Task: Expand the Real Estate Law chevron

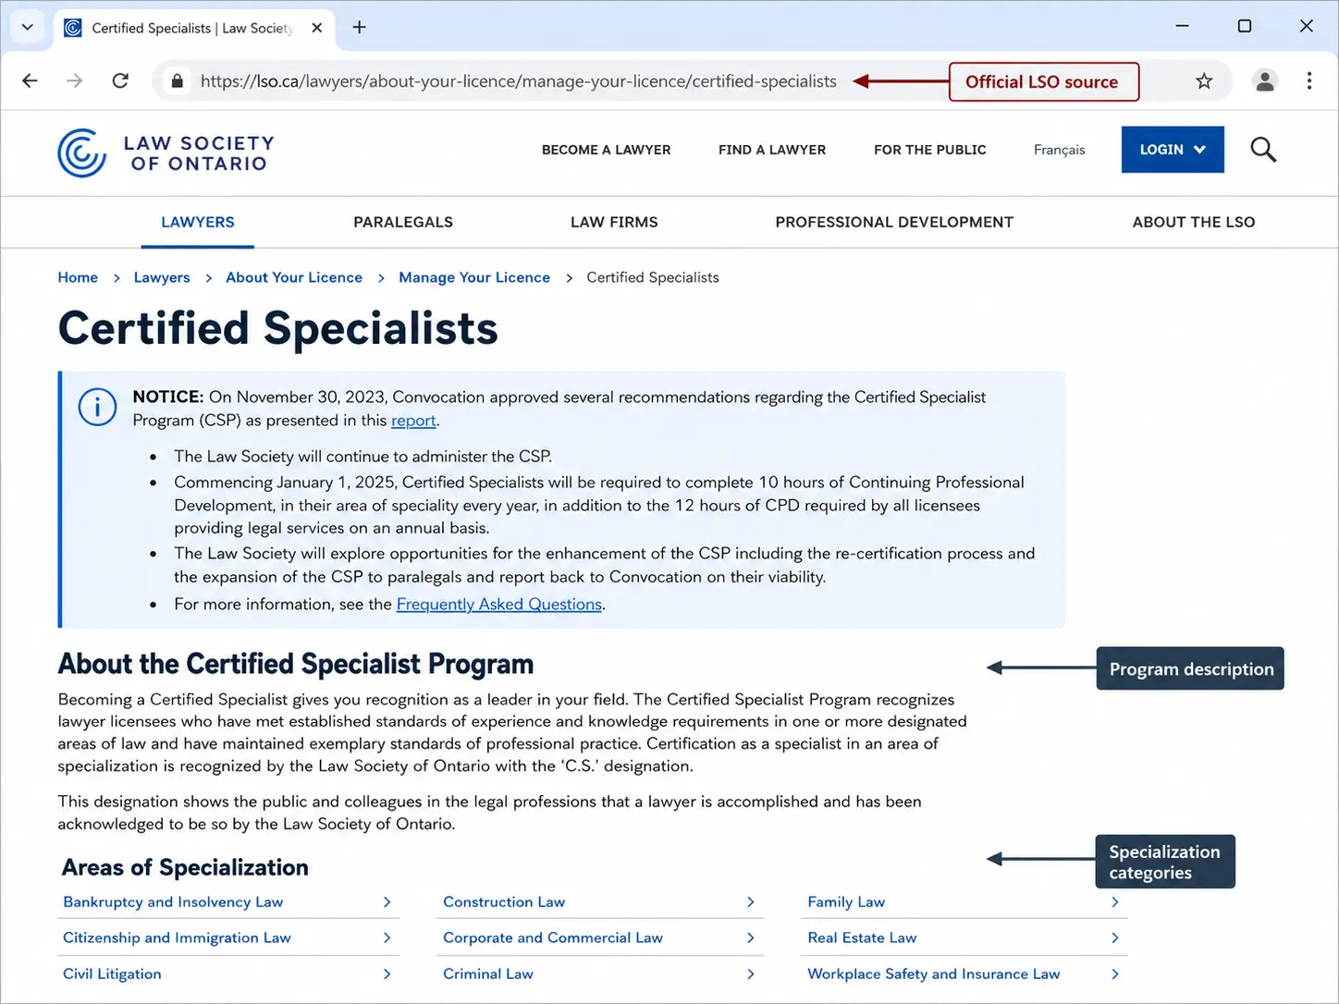Action: pos(1115,937)
